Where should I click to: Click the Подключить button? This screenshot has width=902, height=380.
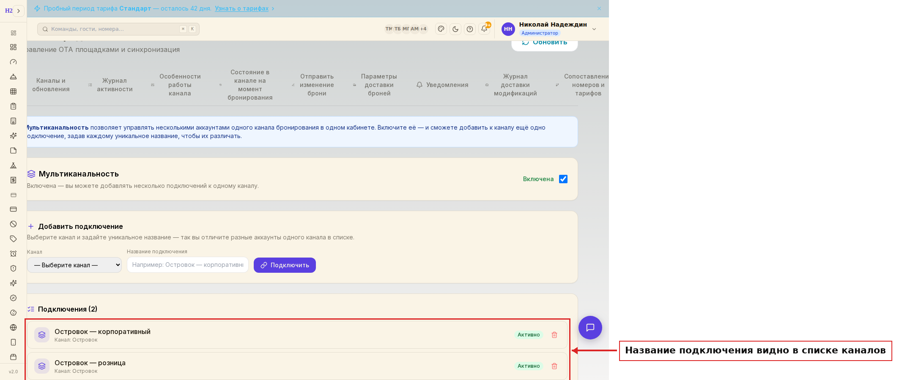285,265
